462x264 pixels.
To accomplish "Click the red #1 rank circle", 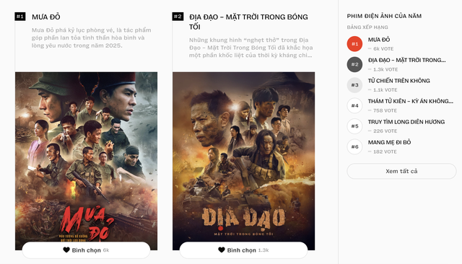I will click(354, 44).
